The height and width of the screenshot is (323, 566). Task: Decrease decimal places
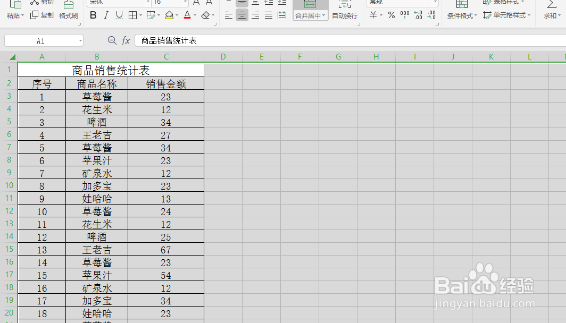pos(431,15)
